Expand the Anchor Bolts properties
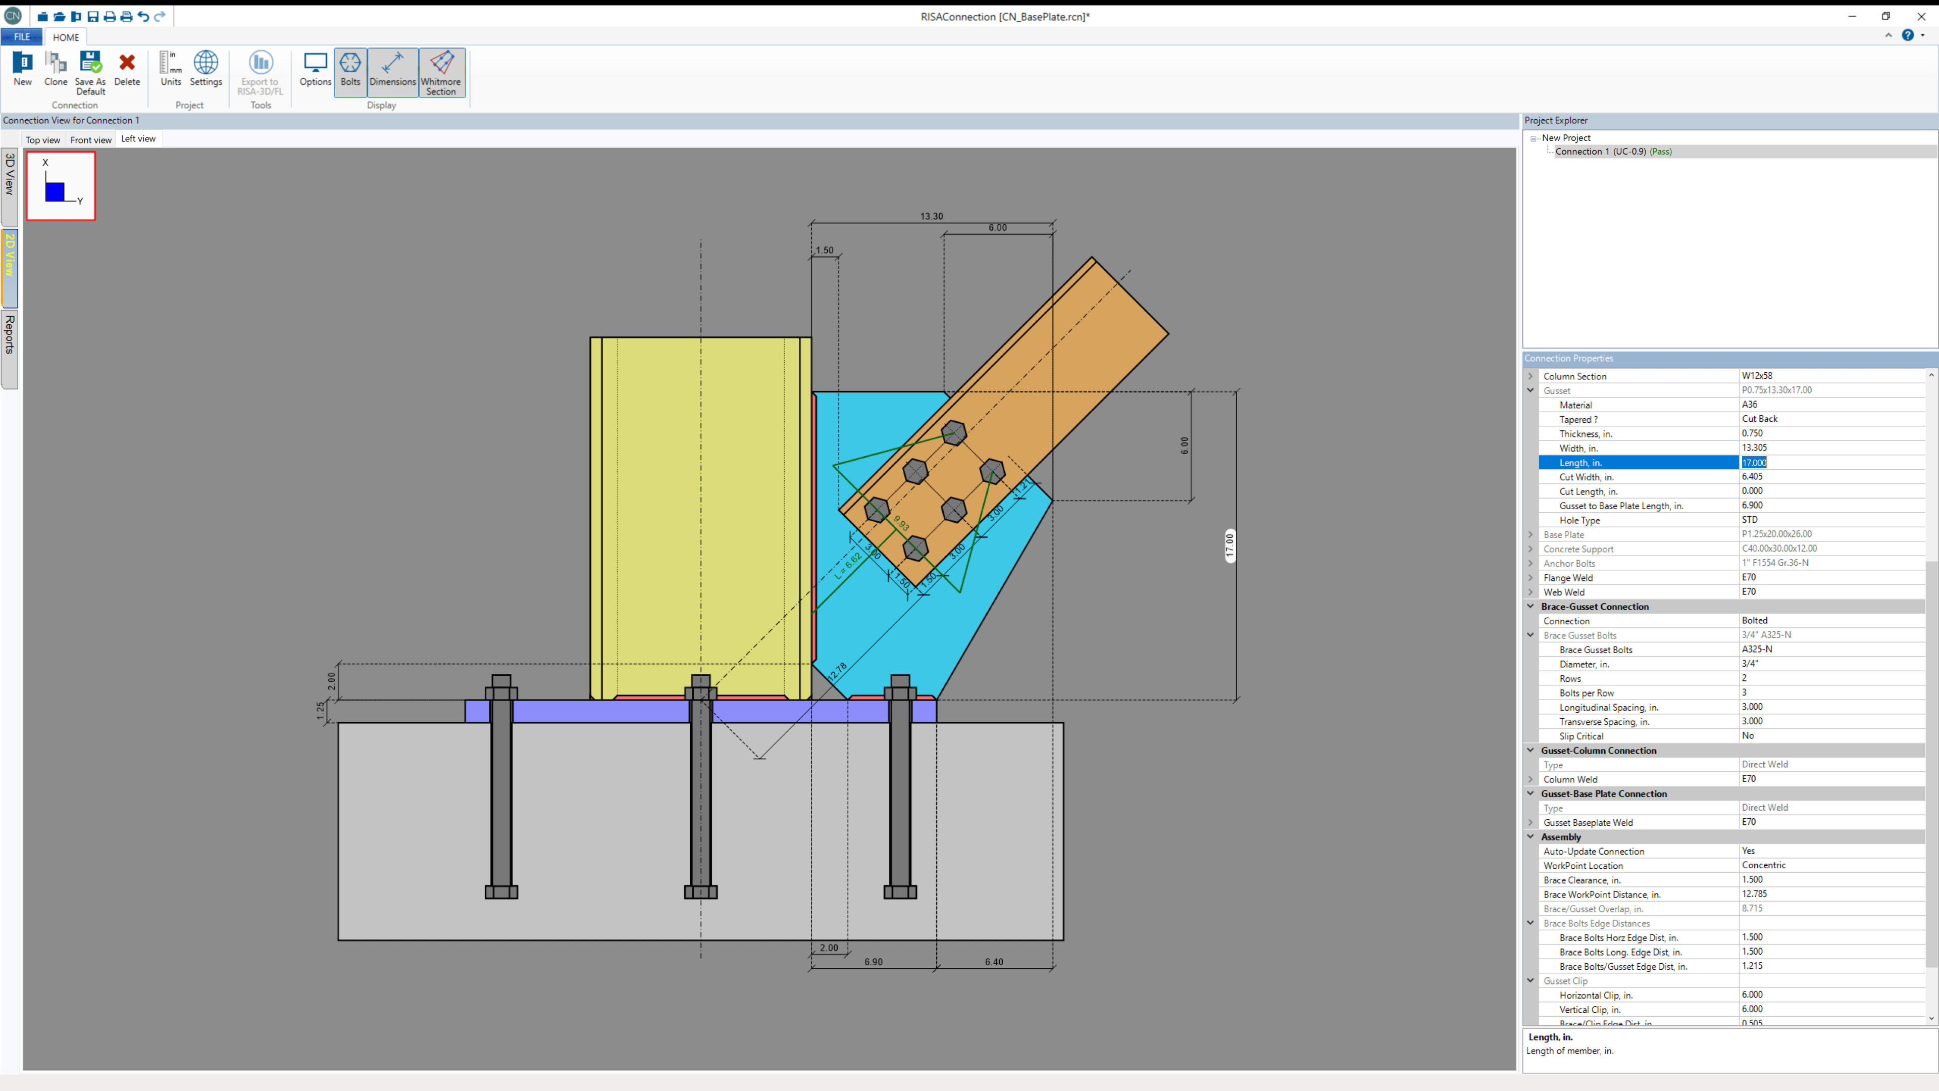 (x=1530, y=563)
